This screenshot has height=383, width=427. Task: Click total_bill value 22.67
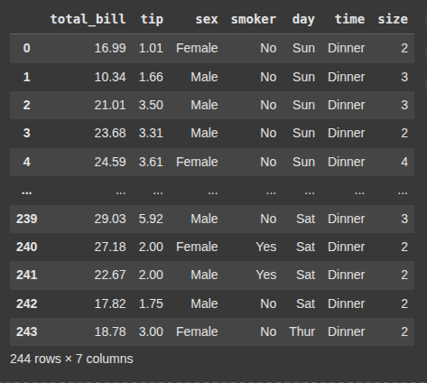pos(110,275)
